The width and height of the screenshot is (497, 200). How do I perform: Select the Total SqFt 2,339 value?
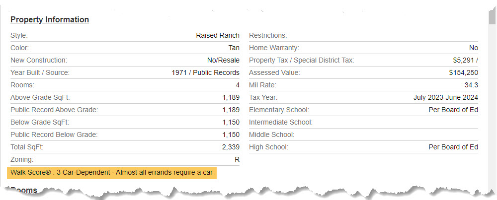(x=231, y=147)
